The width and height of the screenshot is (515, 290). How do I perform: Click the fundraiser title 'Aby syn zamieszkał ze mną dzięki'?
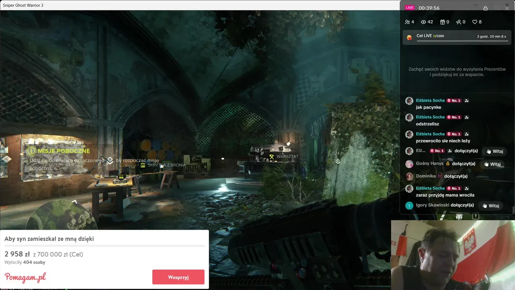(x=49, y=239)
